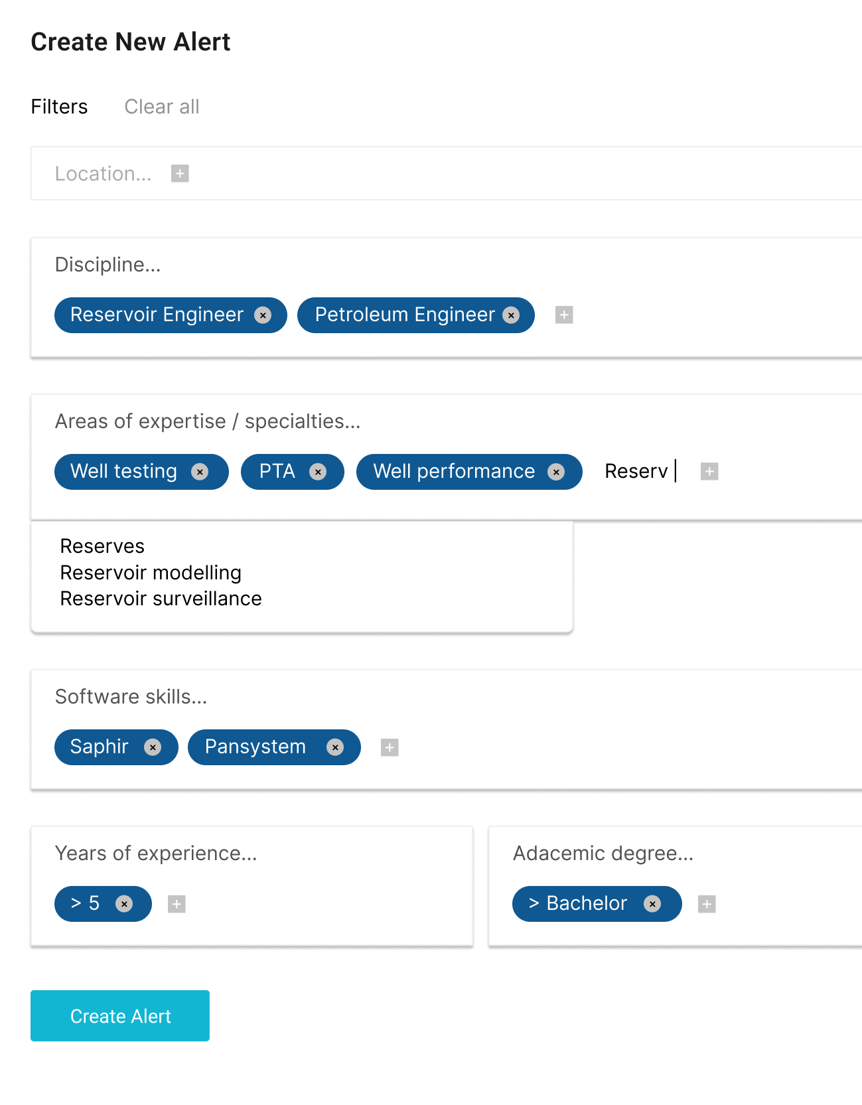Remove the Petroleum Engineer discipline tag
This screenshot has width=862, height=1105.
point(511,315)
